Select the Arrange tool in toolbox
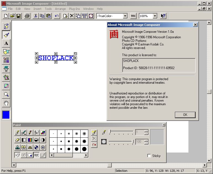The height and width of the screenshot is (174, 213). pos(6,26)
